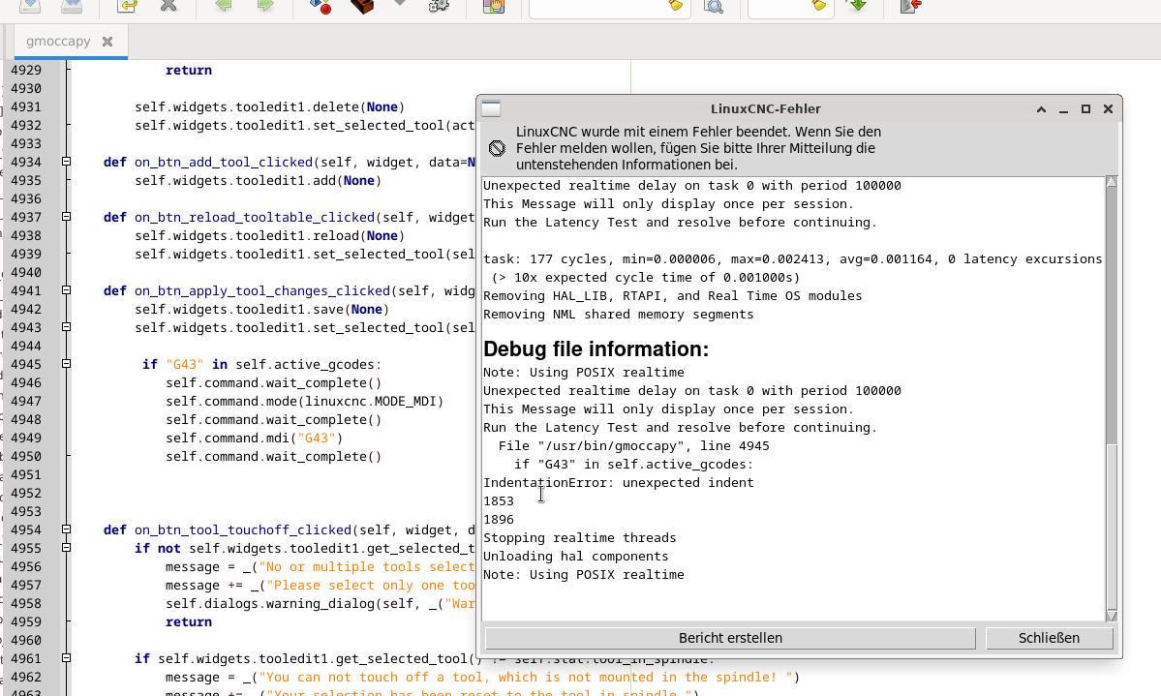
Task: Open the LinuxCNC-Fehler window menu icon
Action: 491,108
